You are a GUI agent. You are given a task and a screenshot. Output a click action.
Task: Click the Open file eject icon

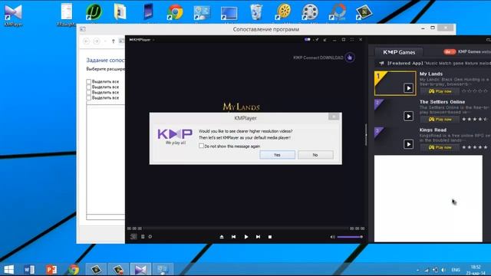click(222, 237)
